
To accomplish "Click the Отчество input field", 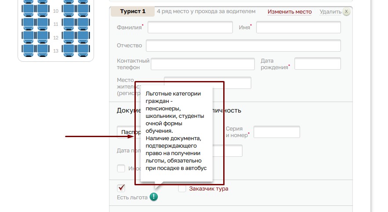I will click(243, 46).
